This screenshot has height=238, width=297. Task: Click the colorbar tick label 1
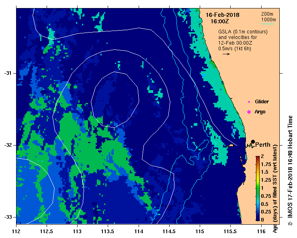pyautogui.click(x=262, y=188)
